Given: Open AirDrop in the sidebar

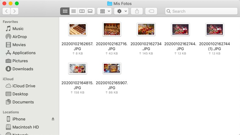Looking at the screenshot, I should tap(19, 37).
